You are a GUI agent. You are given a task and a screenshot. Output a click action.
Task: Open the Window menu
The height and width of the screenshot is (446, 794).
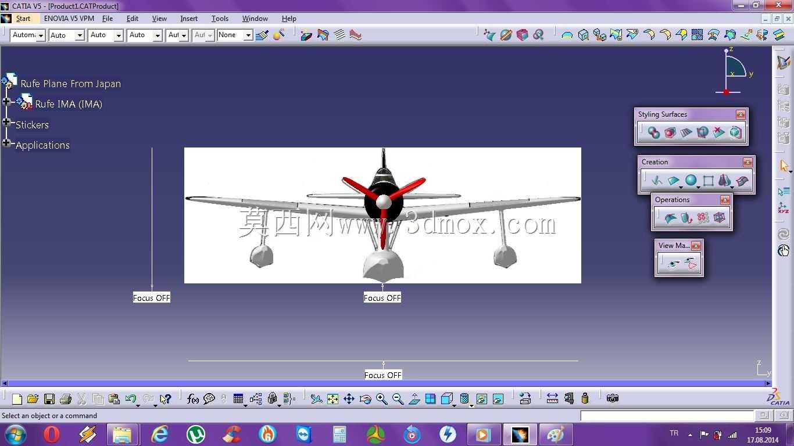(255, 19)
